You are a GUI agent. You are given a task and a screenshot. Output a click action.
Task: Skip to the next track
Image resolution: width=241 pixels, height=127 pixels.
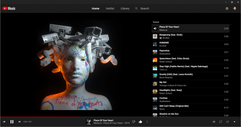tap(19, 122)
